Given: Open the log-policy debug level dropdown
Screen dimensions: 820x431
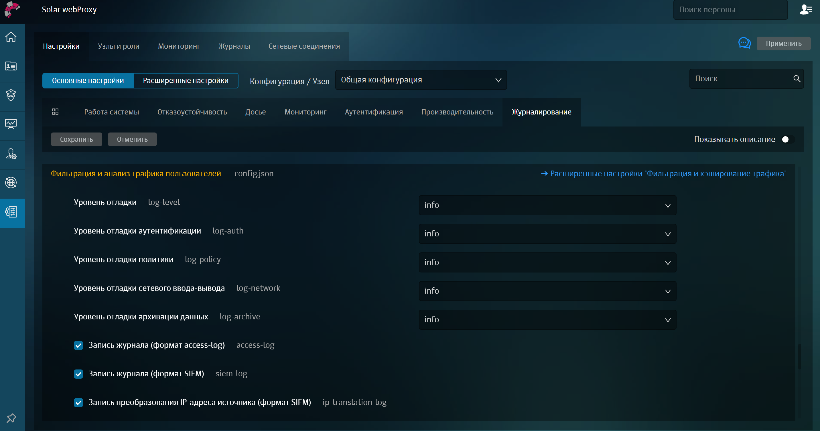Looking at the screenshot, I should 547,262.
